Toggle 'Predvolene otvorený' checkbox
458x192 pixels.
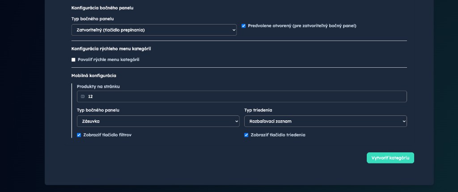(x=244, y=26)
